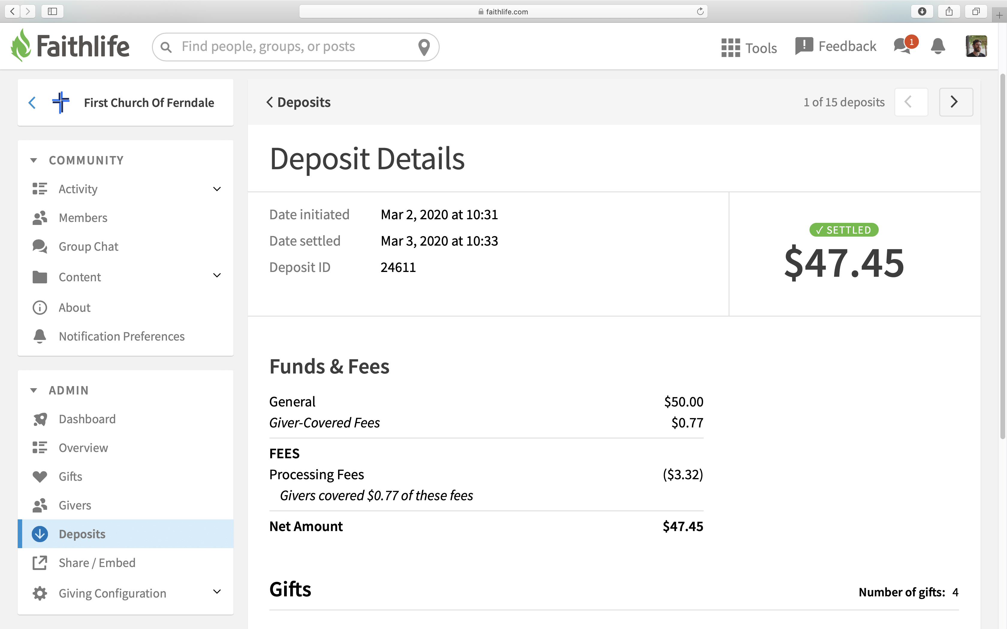This screenshot has height=629, width=1007.
Task: Click the Deposit ID value 24611
Action: coord(398,267)
